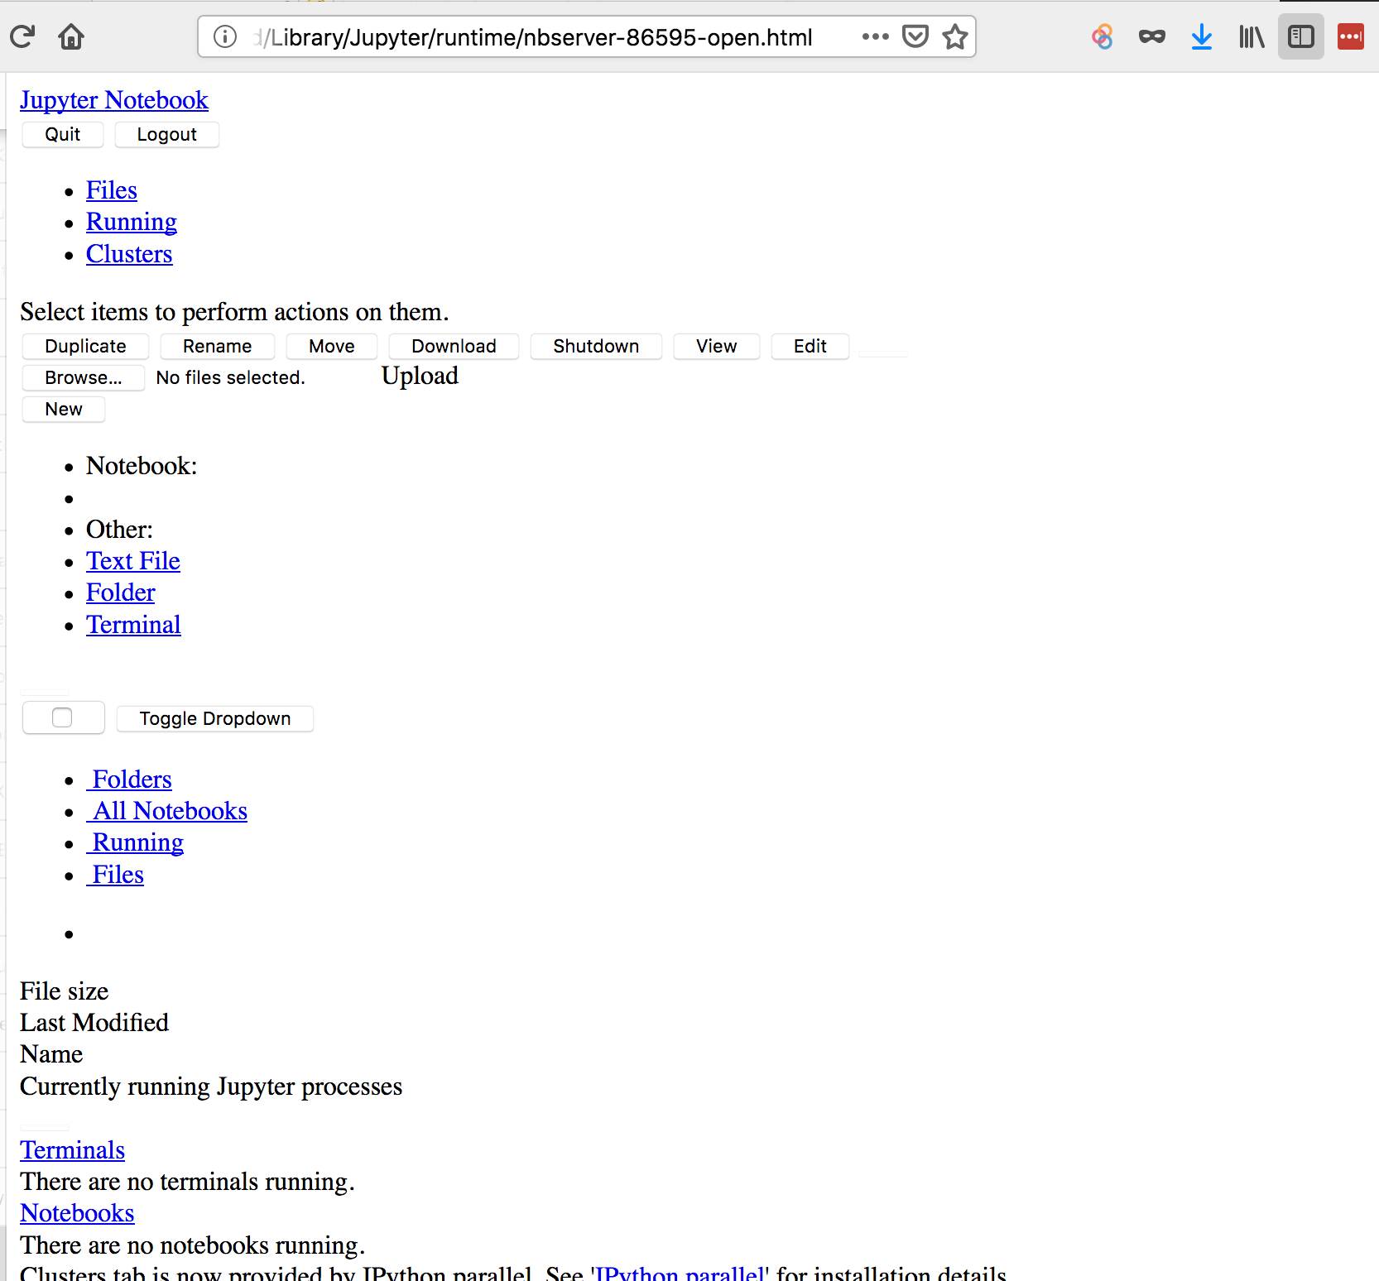This screenshot has height=1281, width=1379.
Task: Select Files in the selection list
Action: tap(115, 875)
